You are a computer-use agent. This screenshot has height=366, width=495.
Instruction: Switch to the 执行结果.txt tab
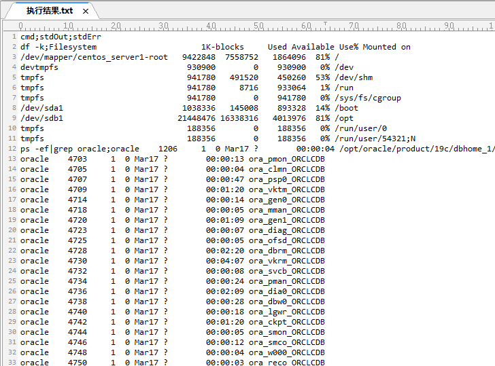pyautogui.click(x=50, y=11)
